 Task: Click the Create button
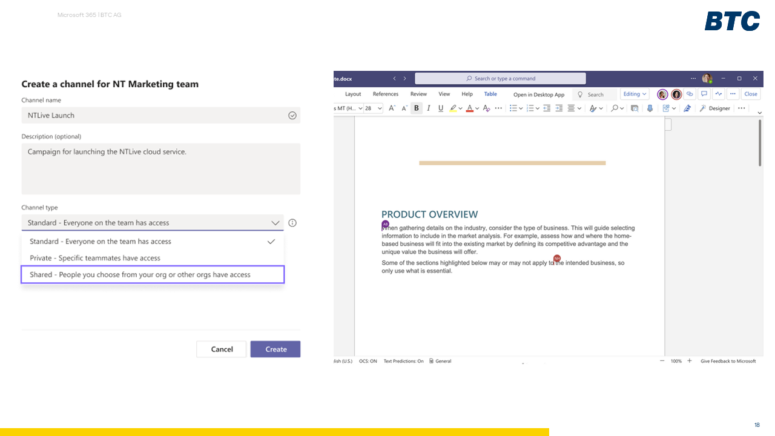(275, 349)
